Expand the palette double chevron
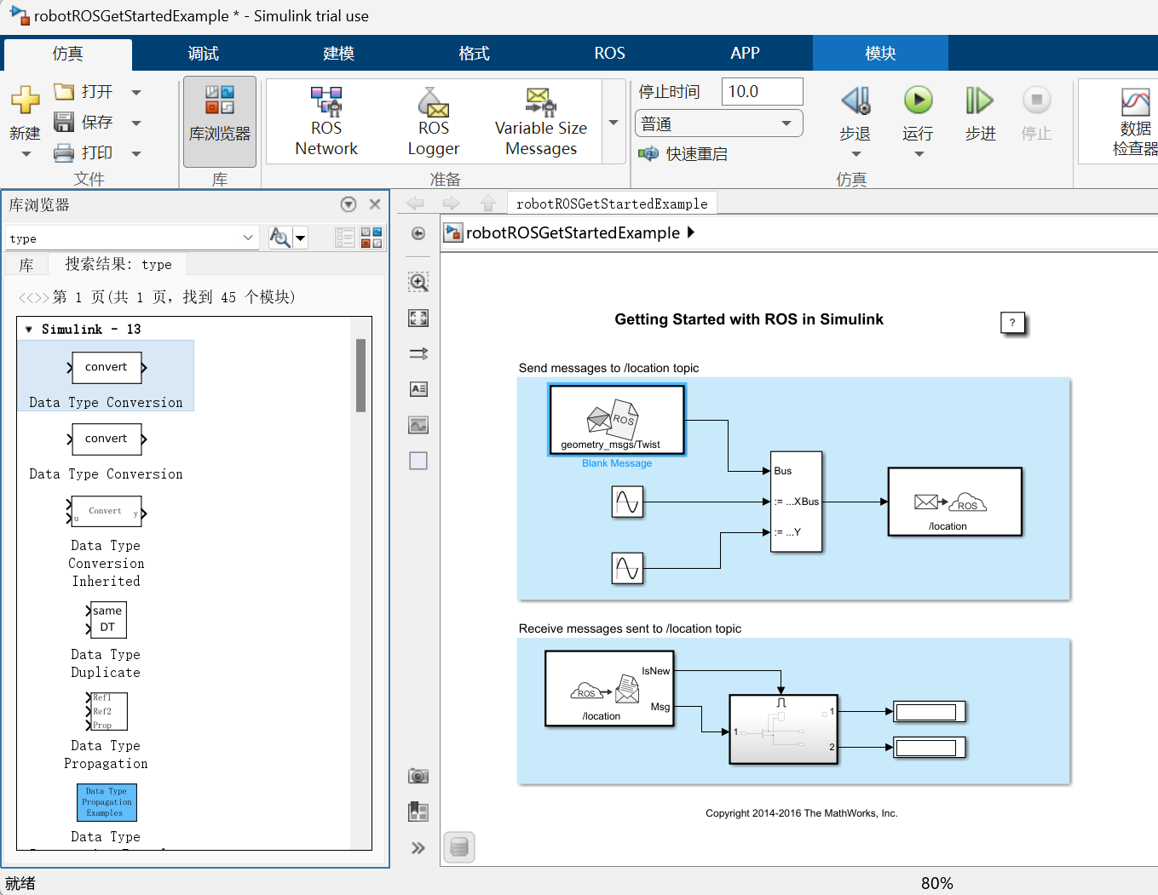 (x=418, y=847)
